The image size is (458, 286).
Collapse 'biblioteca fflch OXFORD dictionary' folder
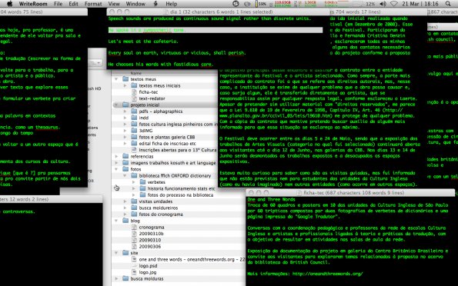[x=125, y=176]
